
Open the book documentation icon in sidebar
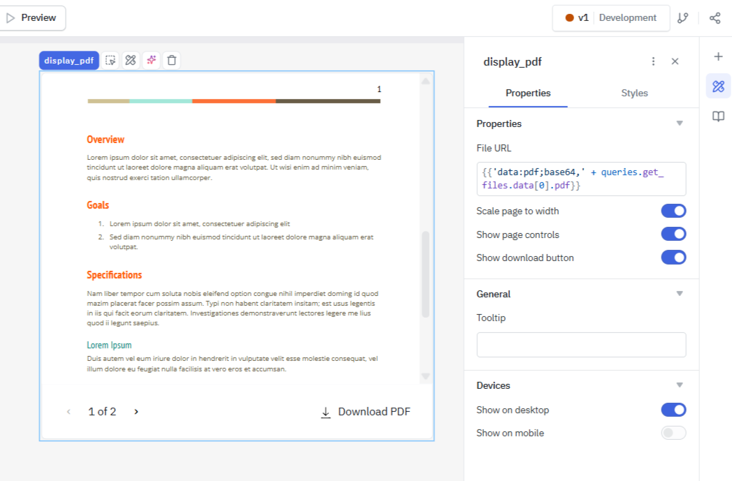pos(718,117)
